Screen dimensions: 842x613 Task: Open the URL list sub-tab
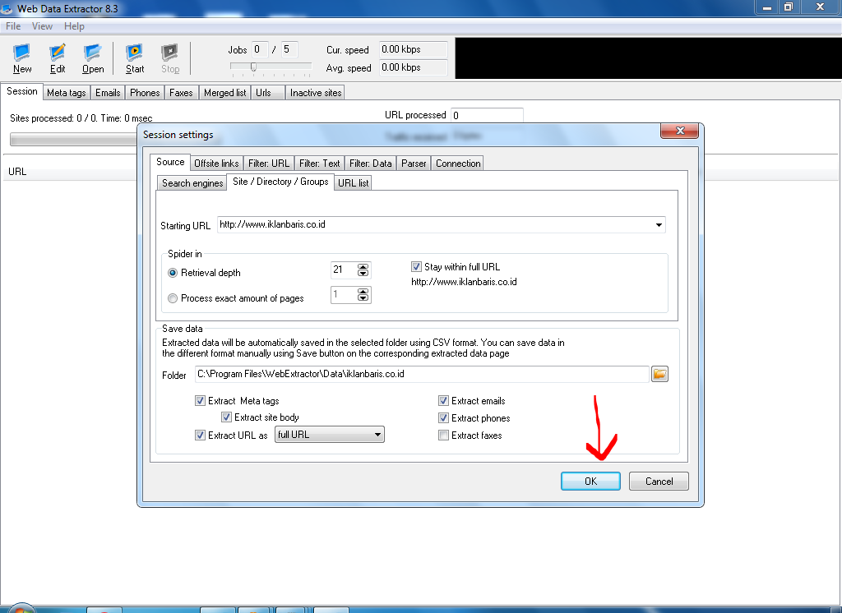(x=354, y=183)
